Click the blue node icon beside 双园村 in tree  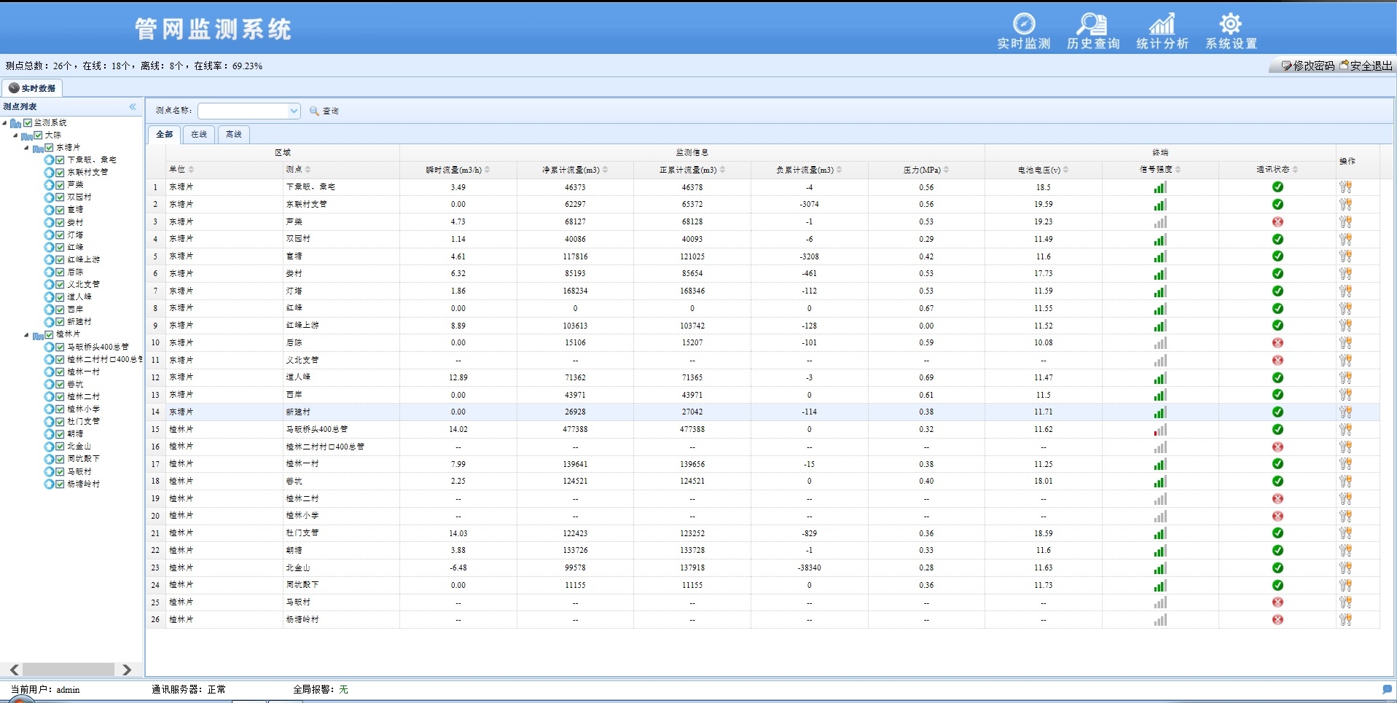pyautogui.click(x=49, y=197)
